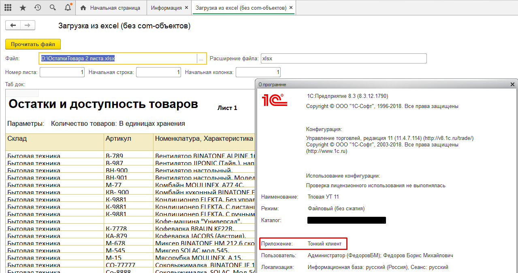
Task: Select cell with article Co-8888
Action: click(128, 271)
